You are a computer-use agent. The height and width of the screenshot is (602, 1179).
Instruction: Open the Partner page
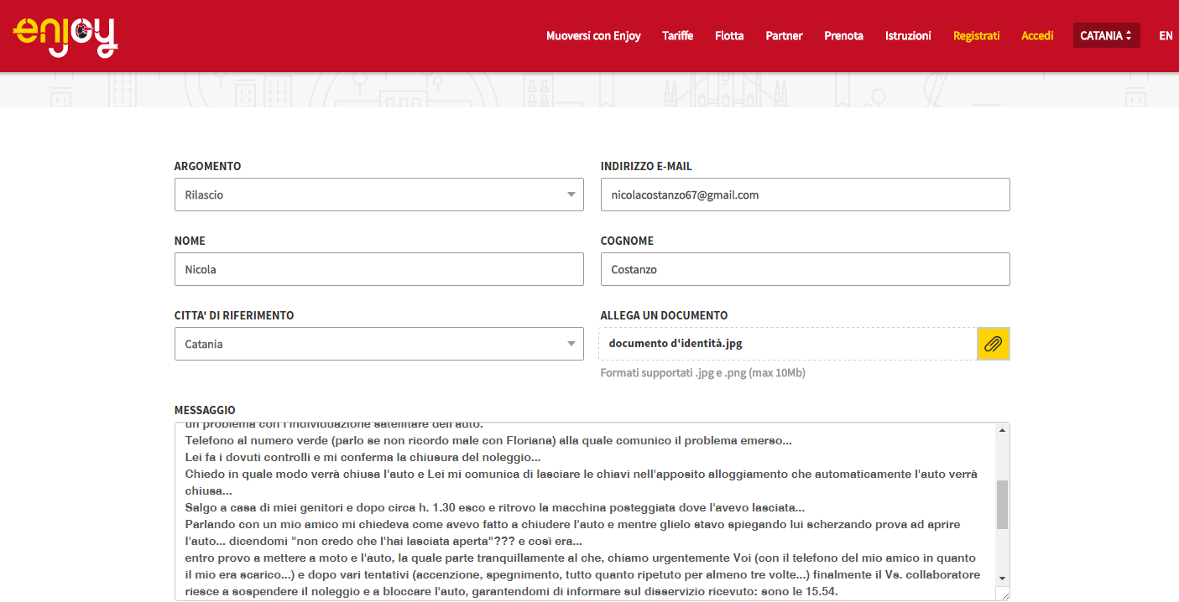(784, 36)
